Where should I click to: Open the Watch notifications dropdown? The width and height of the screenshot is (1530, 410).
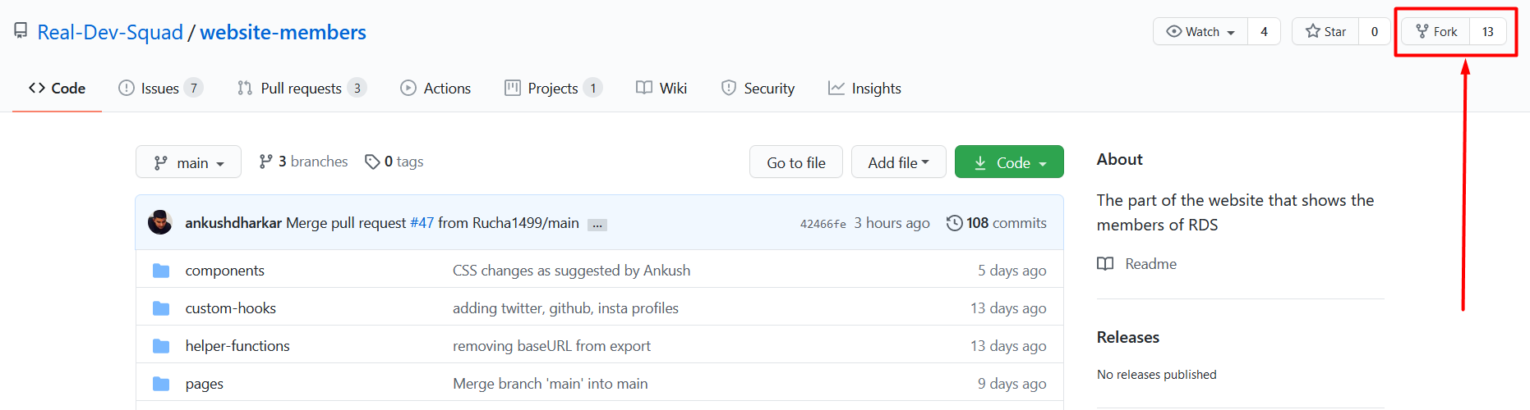(x=1200, y=32)
